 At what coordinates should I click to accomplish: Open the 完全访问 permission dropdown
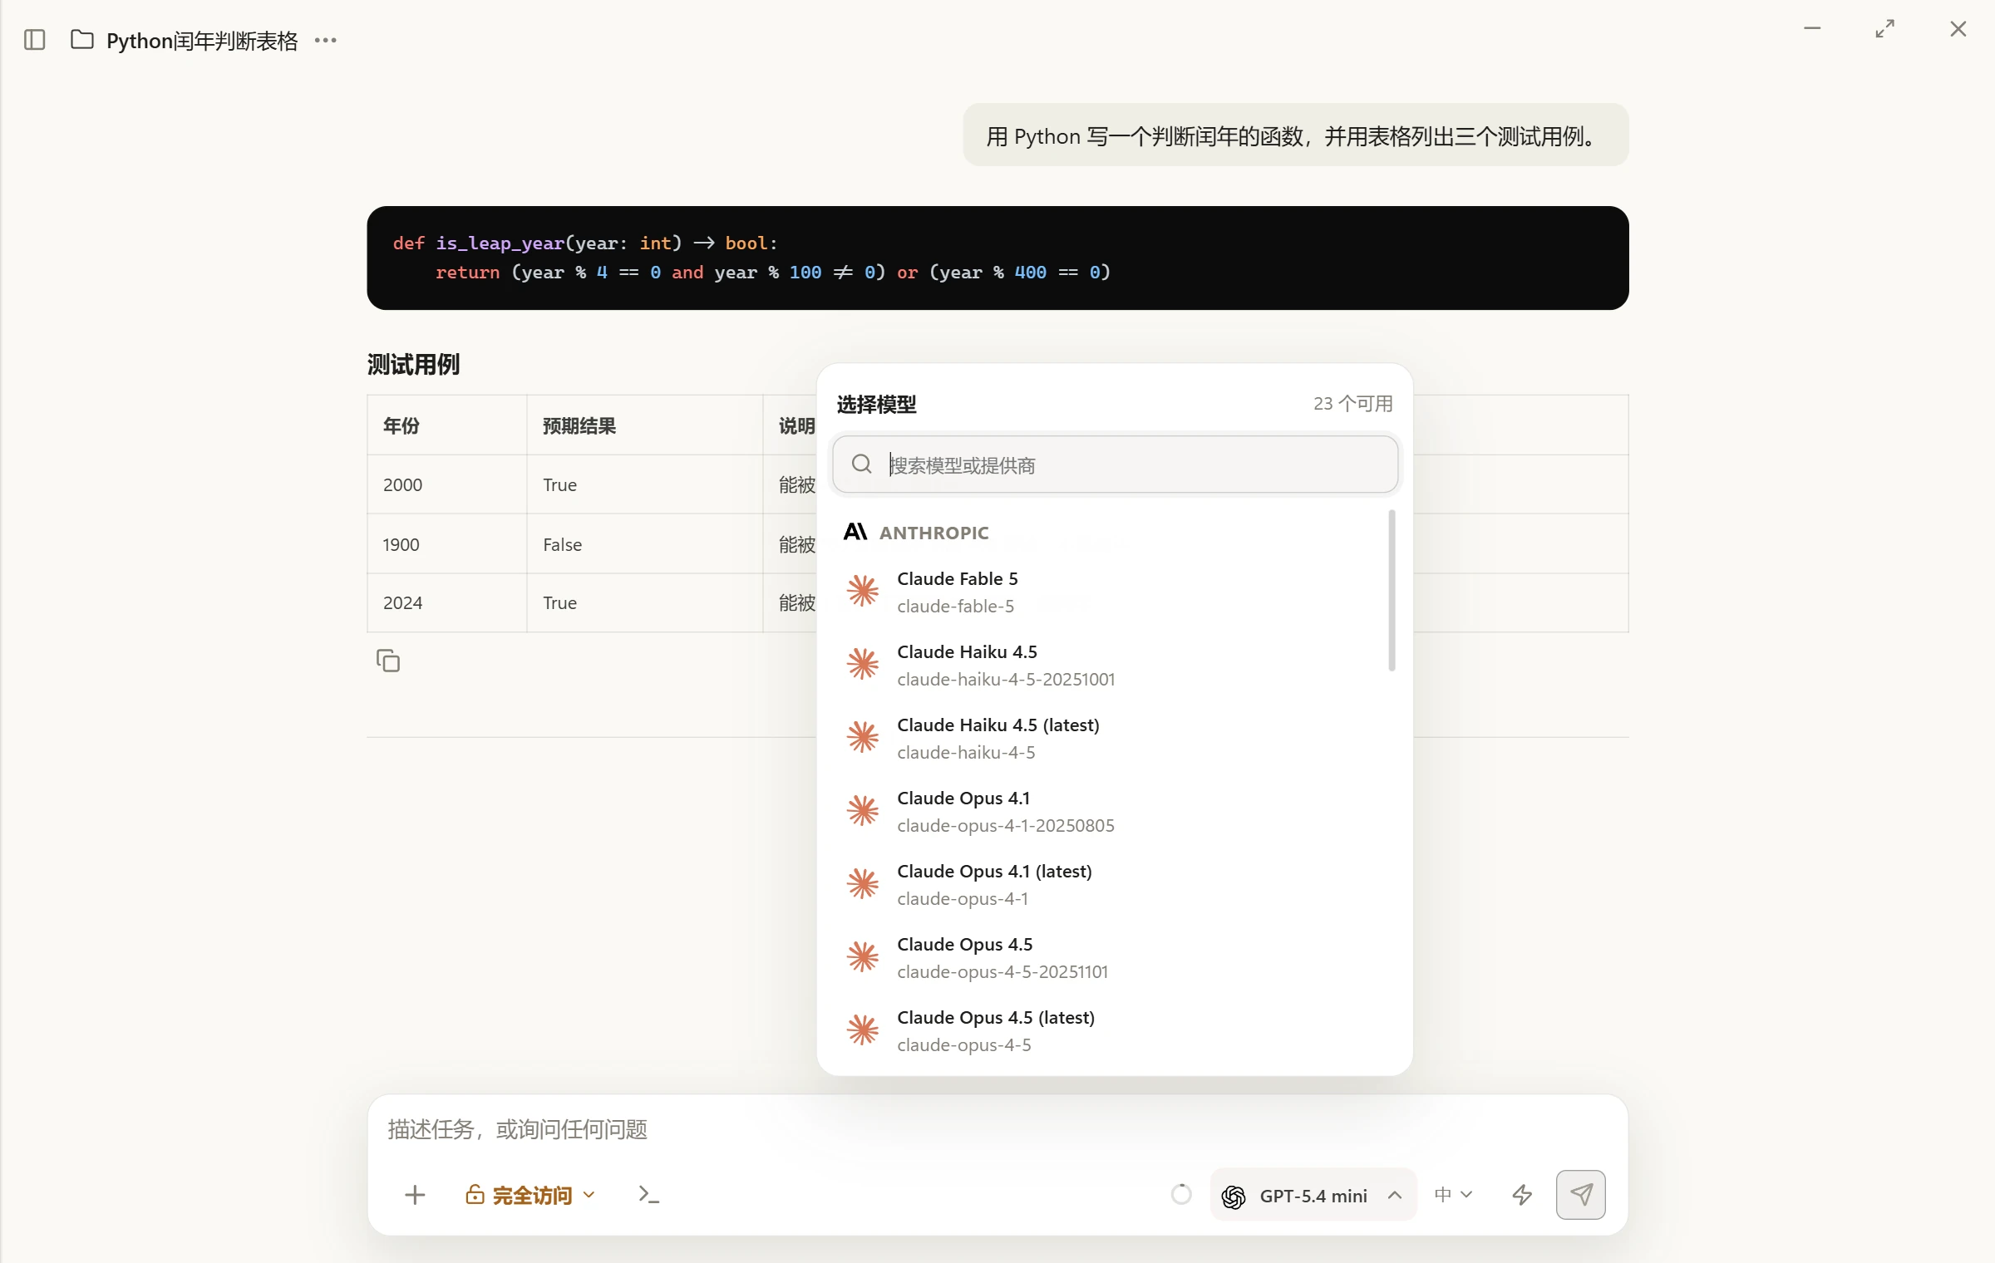point(530,1195)
